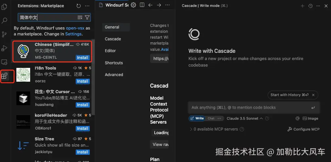Open Extensions panel more actions menu
The height and width of the screenshot is (162, 331).
87,6
